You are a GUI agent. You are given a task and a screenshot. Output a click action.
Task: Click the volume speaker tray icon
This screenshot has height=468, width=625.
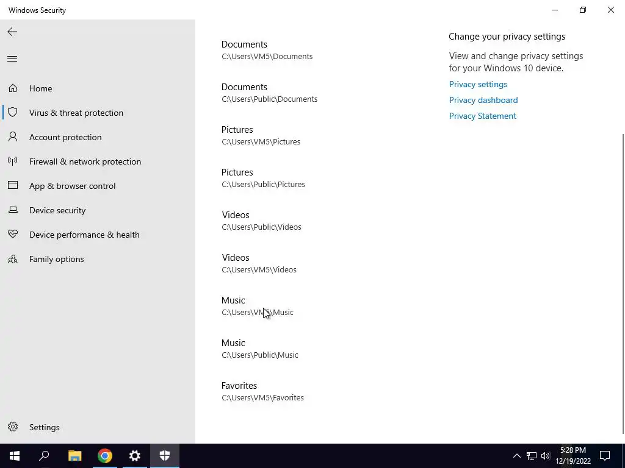[546, 456]
